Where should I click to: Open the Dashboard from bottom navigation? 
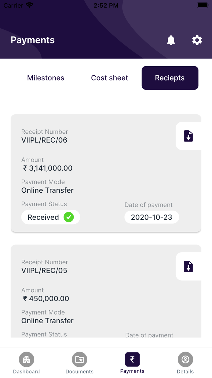click(26, 362)
